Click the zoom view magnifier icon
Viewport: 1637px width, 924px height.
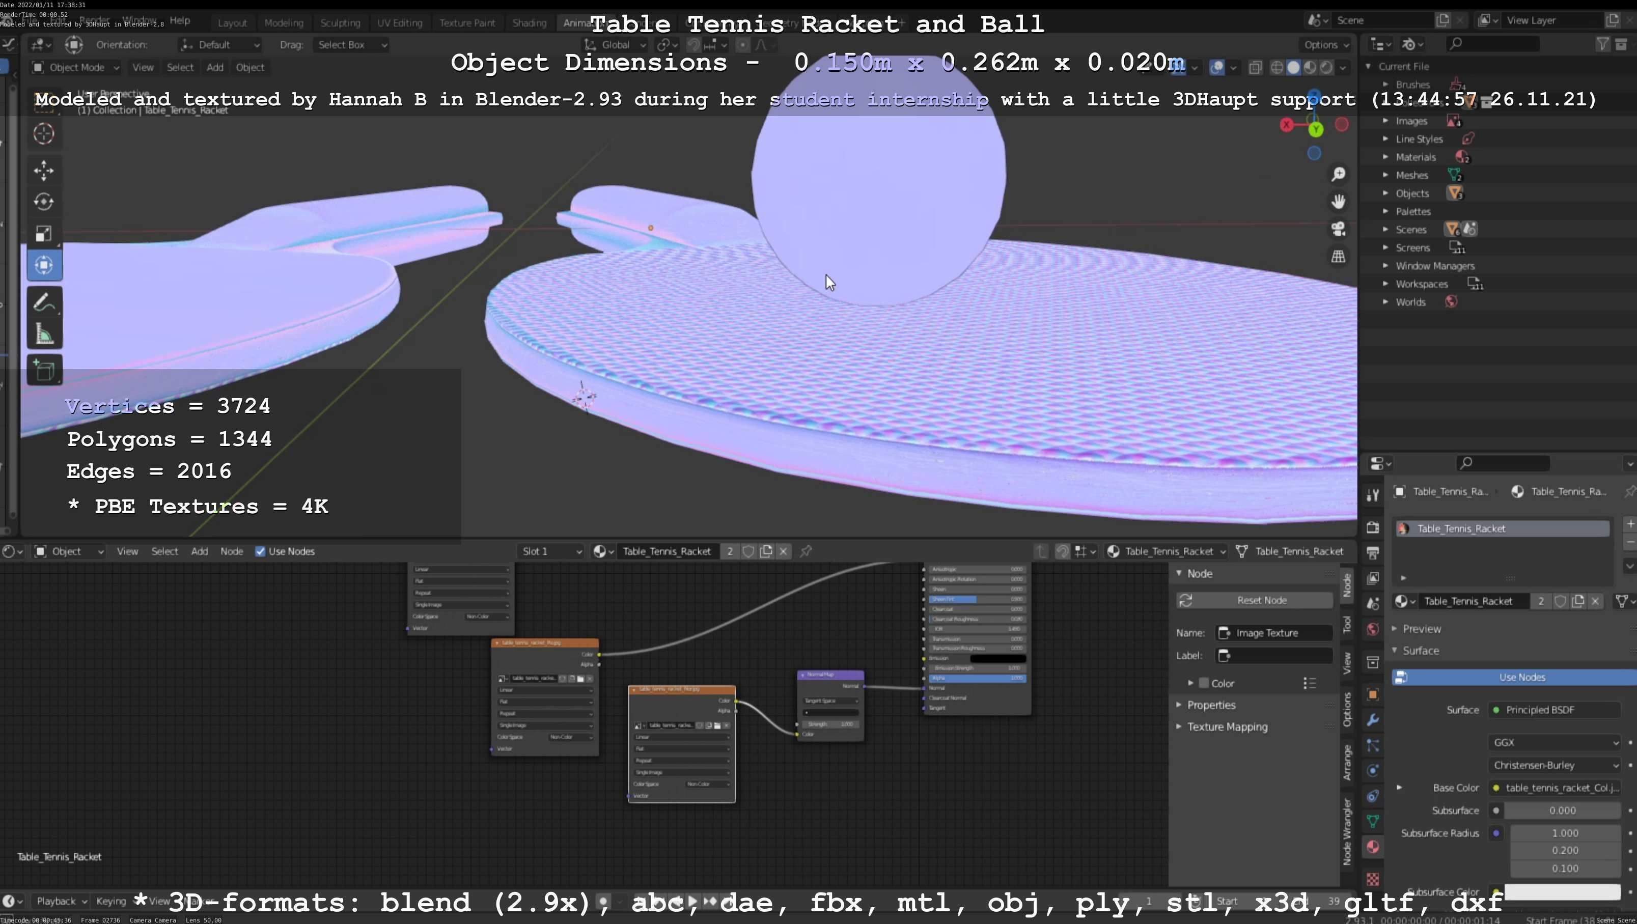(x=1338, y=174)
